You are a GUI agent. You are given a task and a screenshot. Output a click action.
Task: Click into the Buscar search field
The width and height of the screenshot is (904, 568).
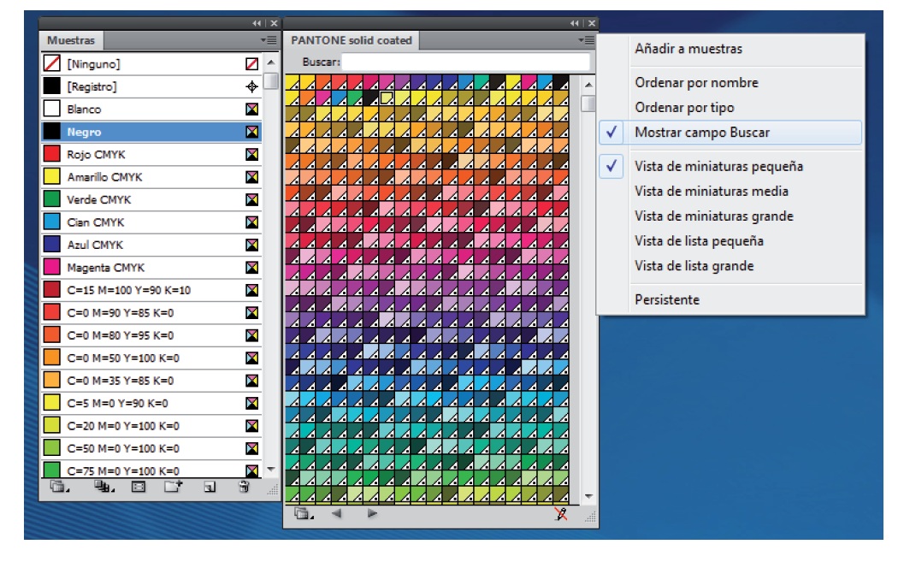[466, 62]
